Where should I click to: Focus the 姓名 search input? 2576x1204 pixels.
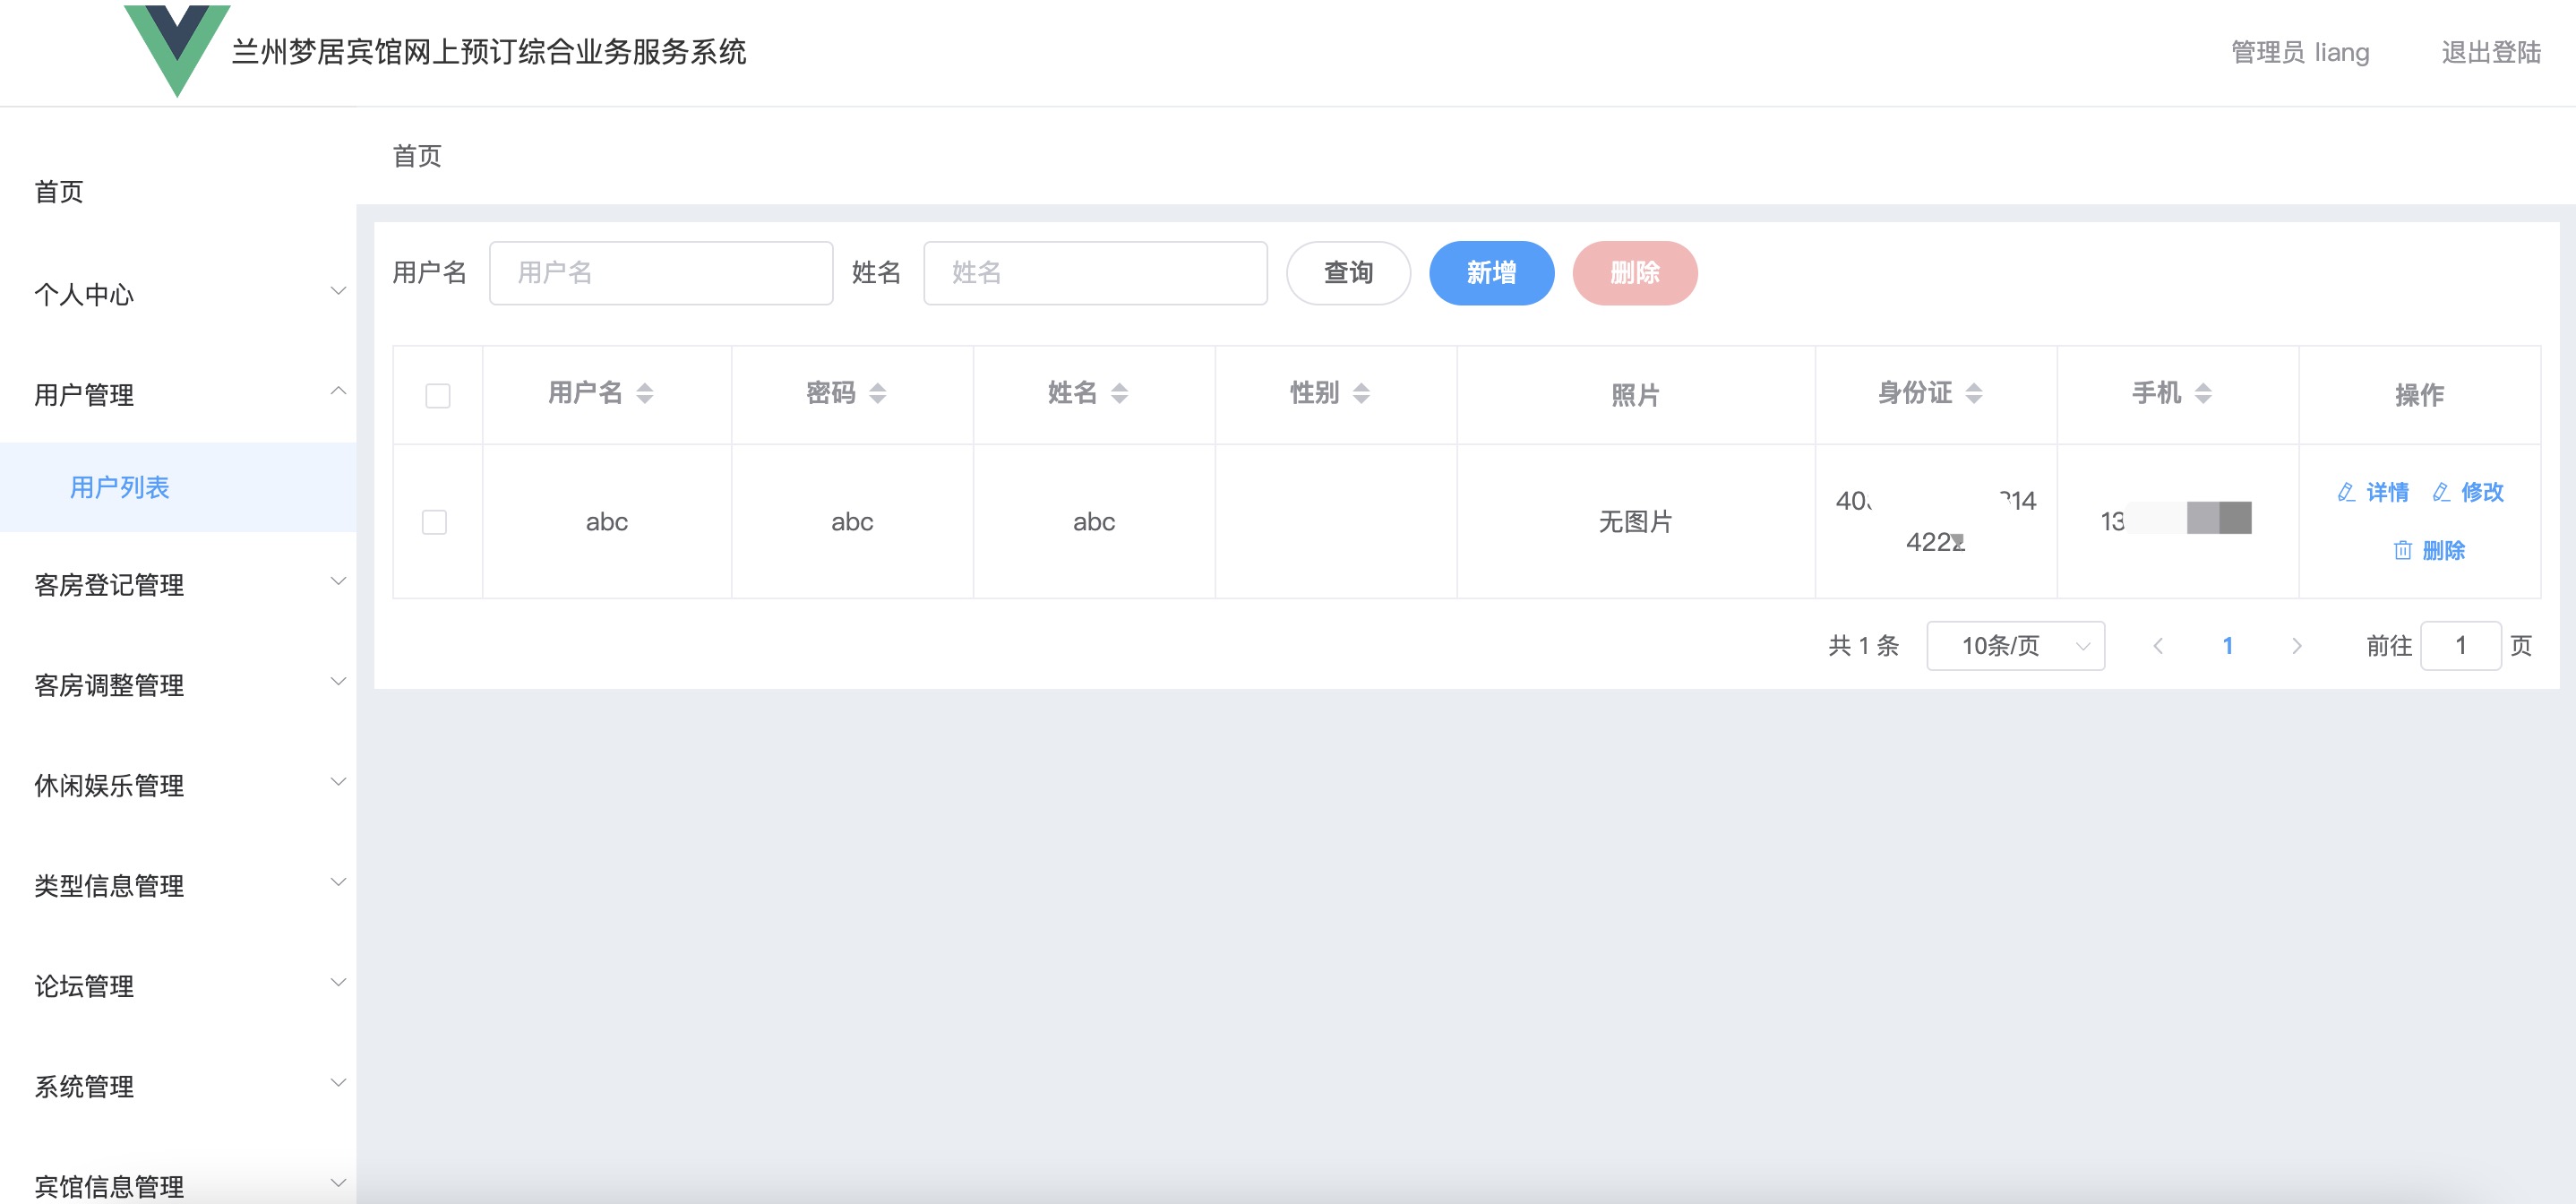(1095, 273)
